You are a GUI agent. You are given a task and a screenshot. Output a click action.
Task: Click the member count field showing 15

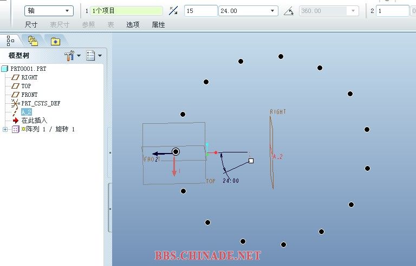[199, 11]
